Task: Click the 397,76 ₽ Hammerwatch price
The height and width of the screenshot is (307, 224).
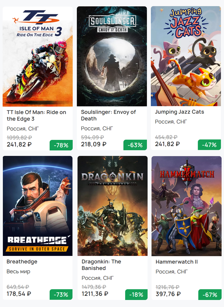Action: pyautogui.click(x=168, y=294)
